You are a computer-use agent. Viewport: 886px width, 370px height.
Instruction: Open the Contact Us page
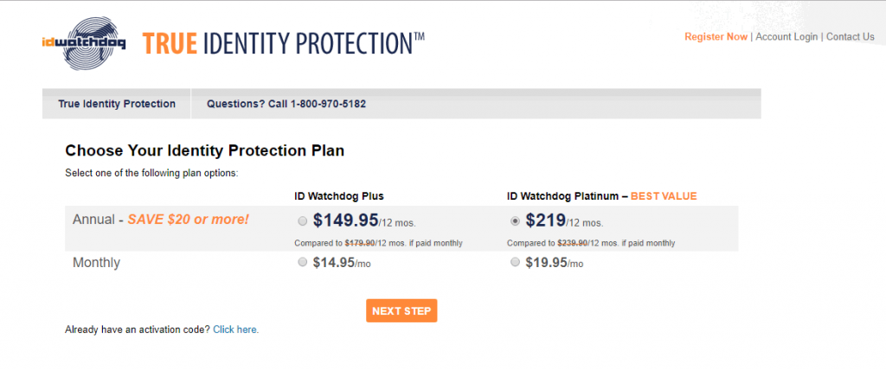(x=851, y=36)
